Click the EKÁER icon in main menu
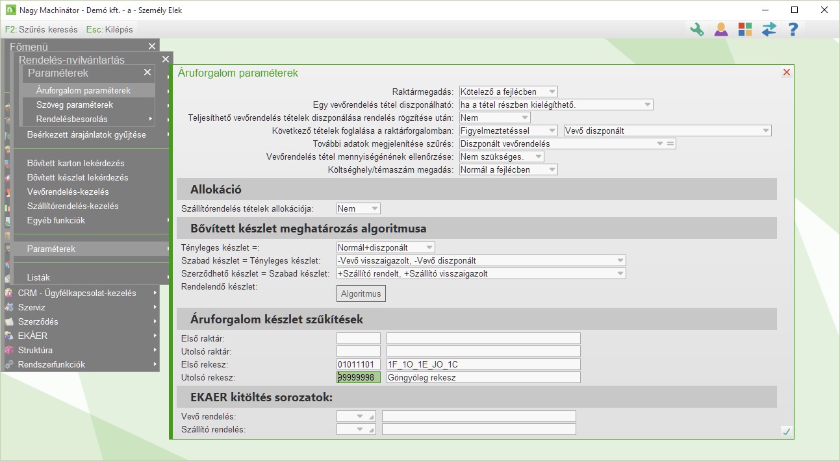The height and width of the screenshot is (461, 840). pos(9,336)
